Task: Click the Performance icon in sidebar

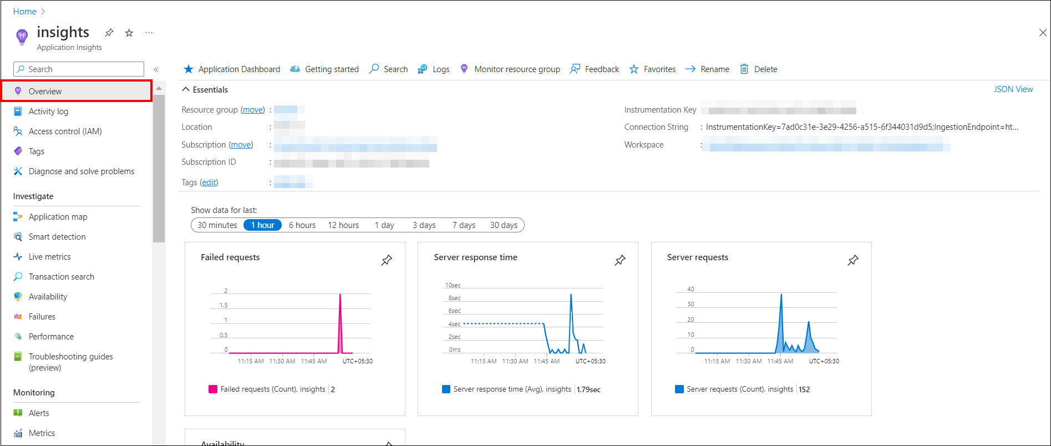Action: coord(18,337)
